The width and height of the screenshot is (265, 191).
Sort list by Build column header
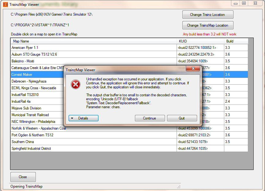236,41
